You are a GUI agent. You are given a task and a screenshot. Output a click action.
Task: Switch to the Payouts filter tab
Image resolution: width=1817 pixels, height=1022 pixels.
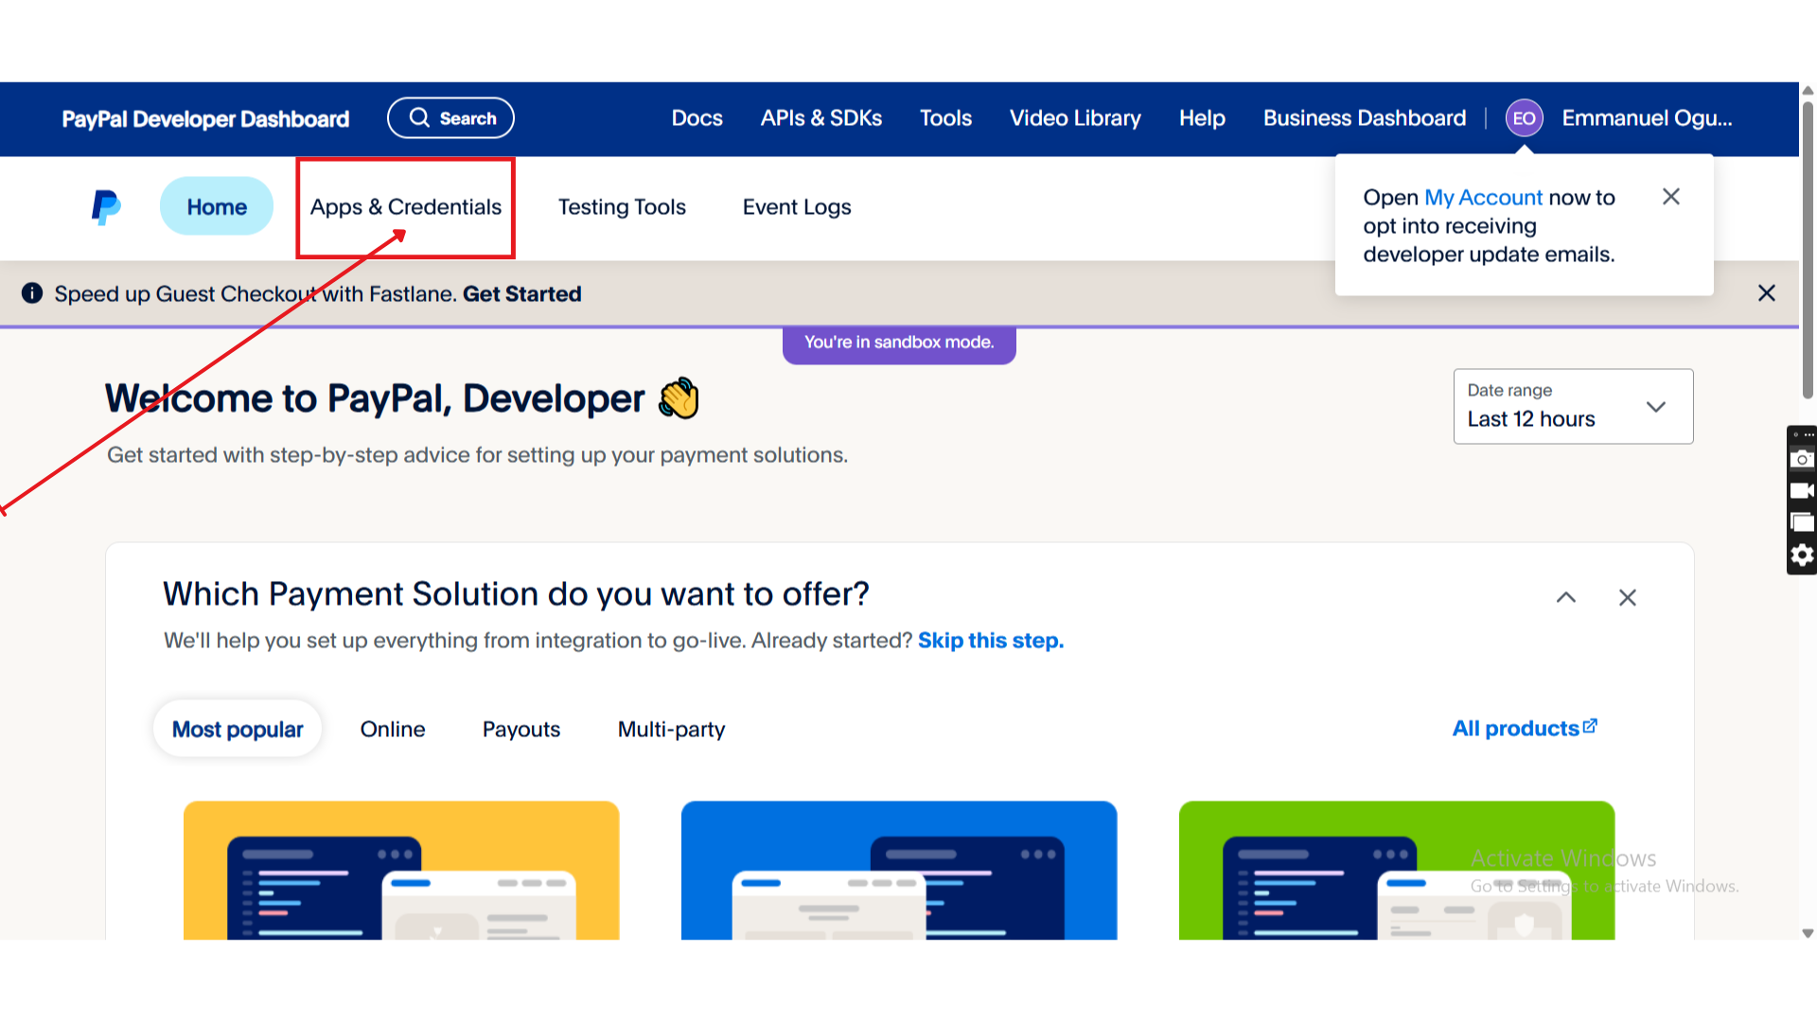(520, 730)
